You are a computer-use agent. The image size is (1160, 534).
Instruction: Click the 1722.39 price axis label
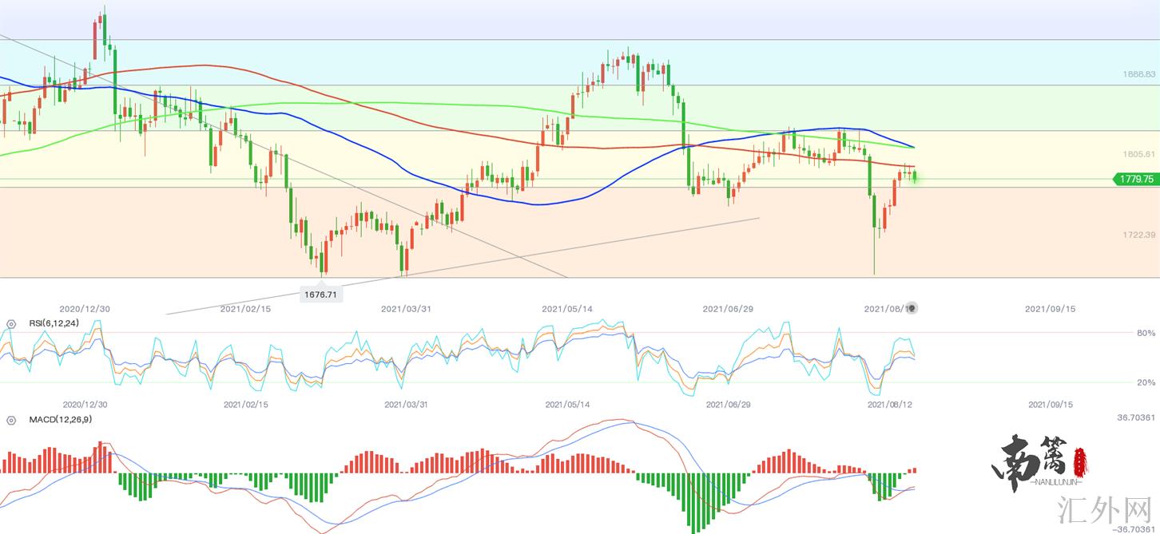pyautogui.click(x=1138, y=235)
